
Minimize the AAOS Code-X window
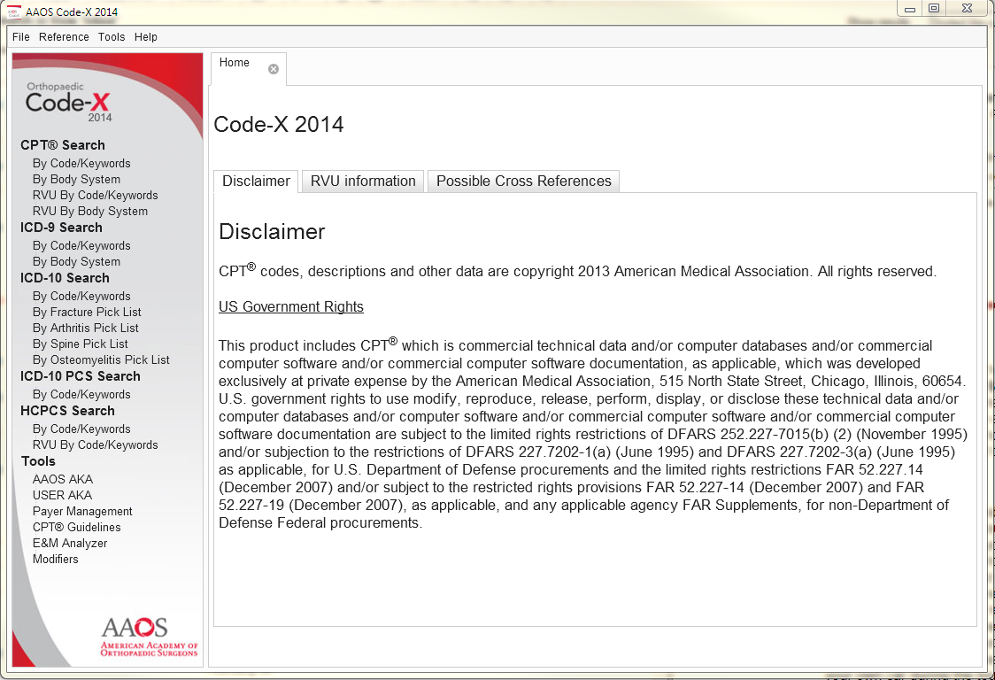click(909, 9)
